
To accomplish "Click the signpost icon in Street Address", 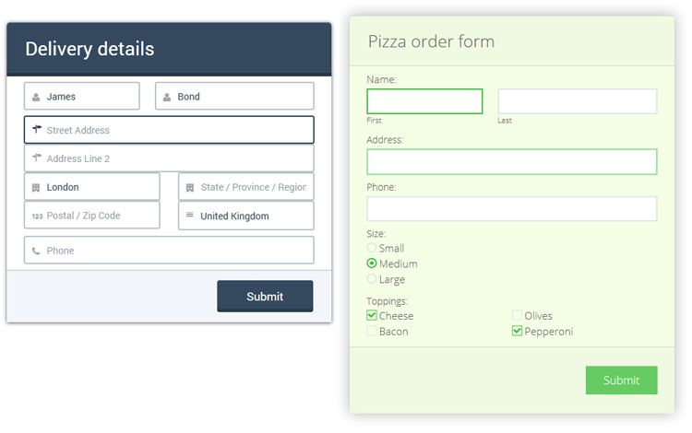I will 37,130.
